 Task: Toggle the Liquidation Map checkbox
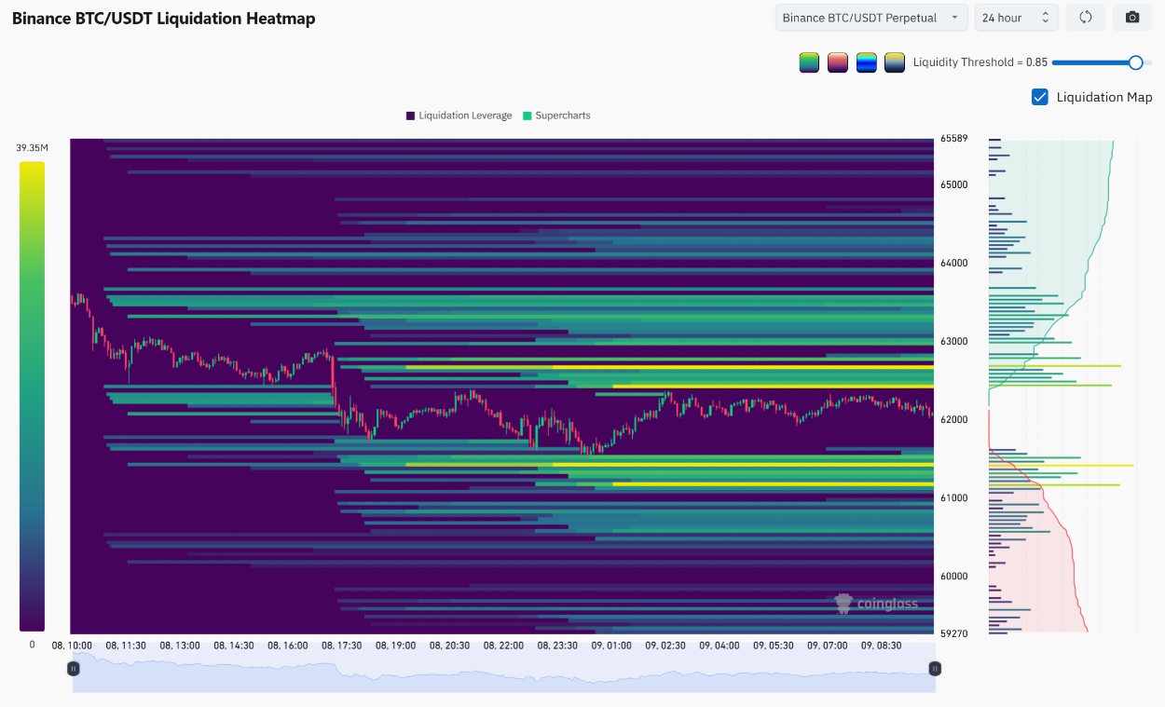[1040, 97]
